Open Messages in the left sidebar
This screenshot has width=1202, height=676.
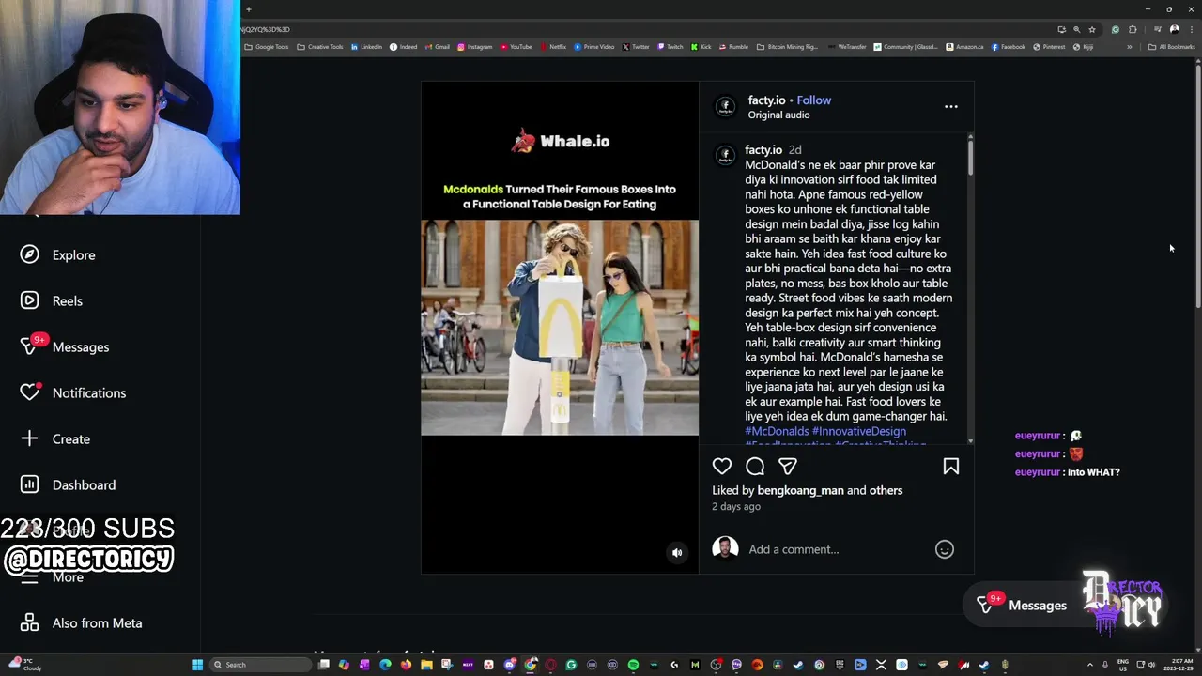tap(65, 346)
